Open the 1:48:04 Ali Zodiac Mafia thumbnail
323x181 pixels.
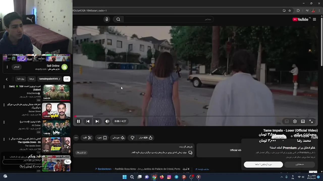tap(56, 128)
